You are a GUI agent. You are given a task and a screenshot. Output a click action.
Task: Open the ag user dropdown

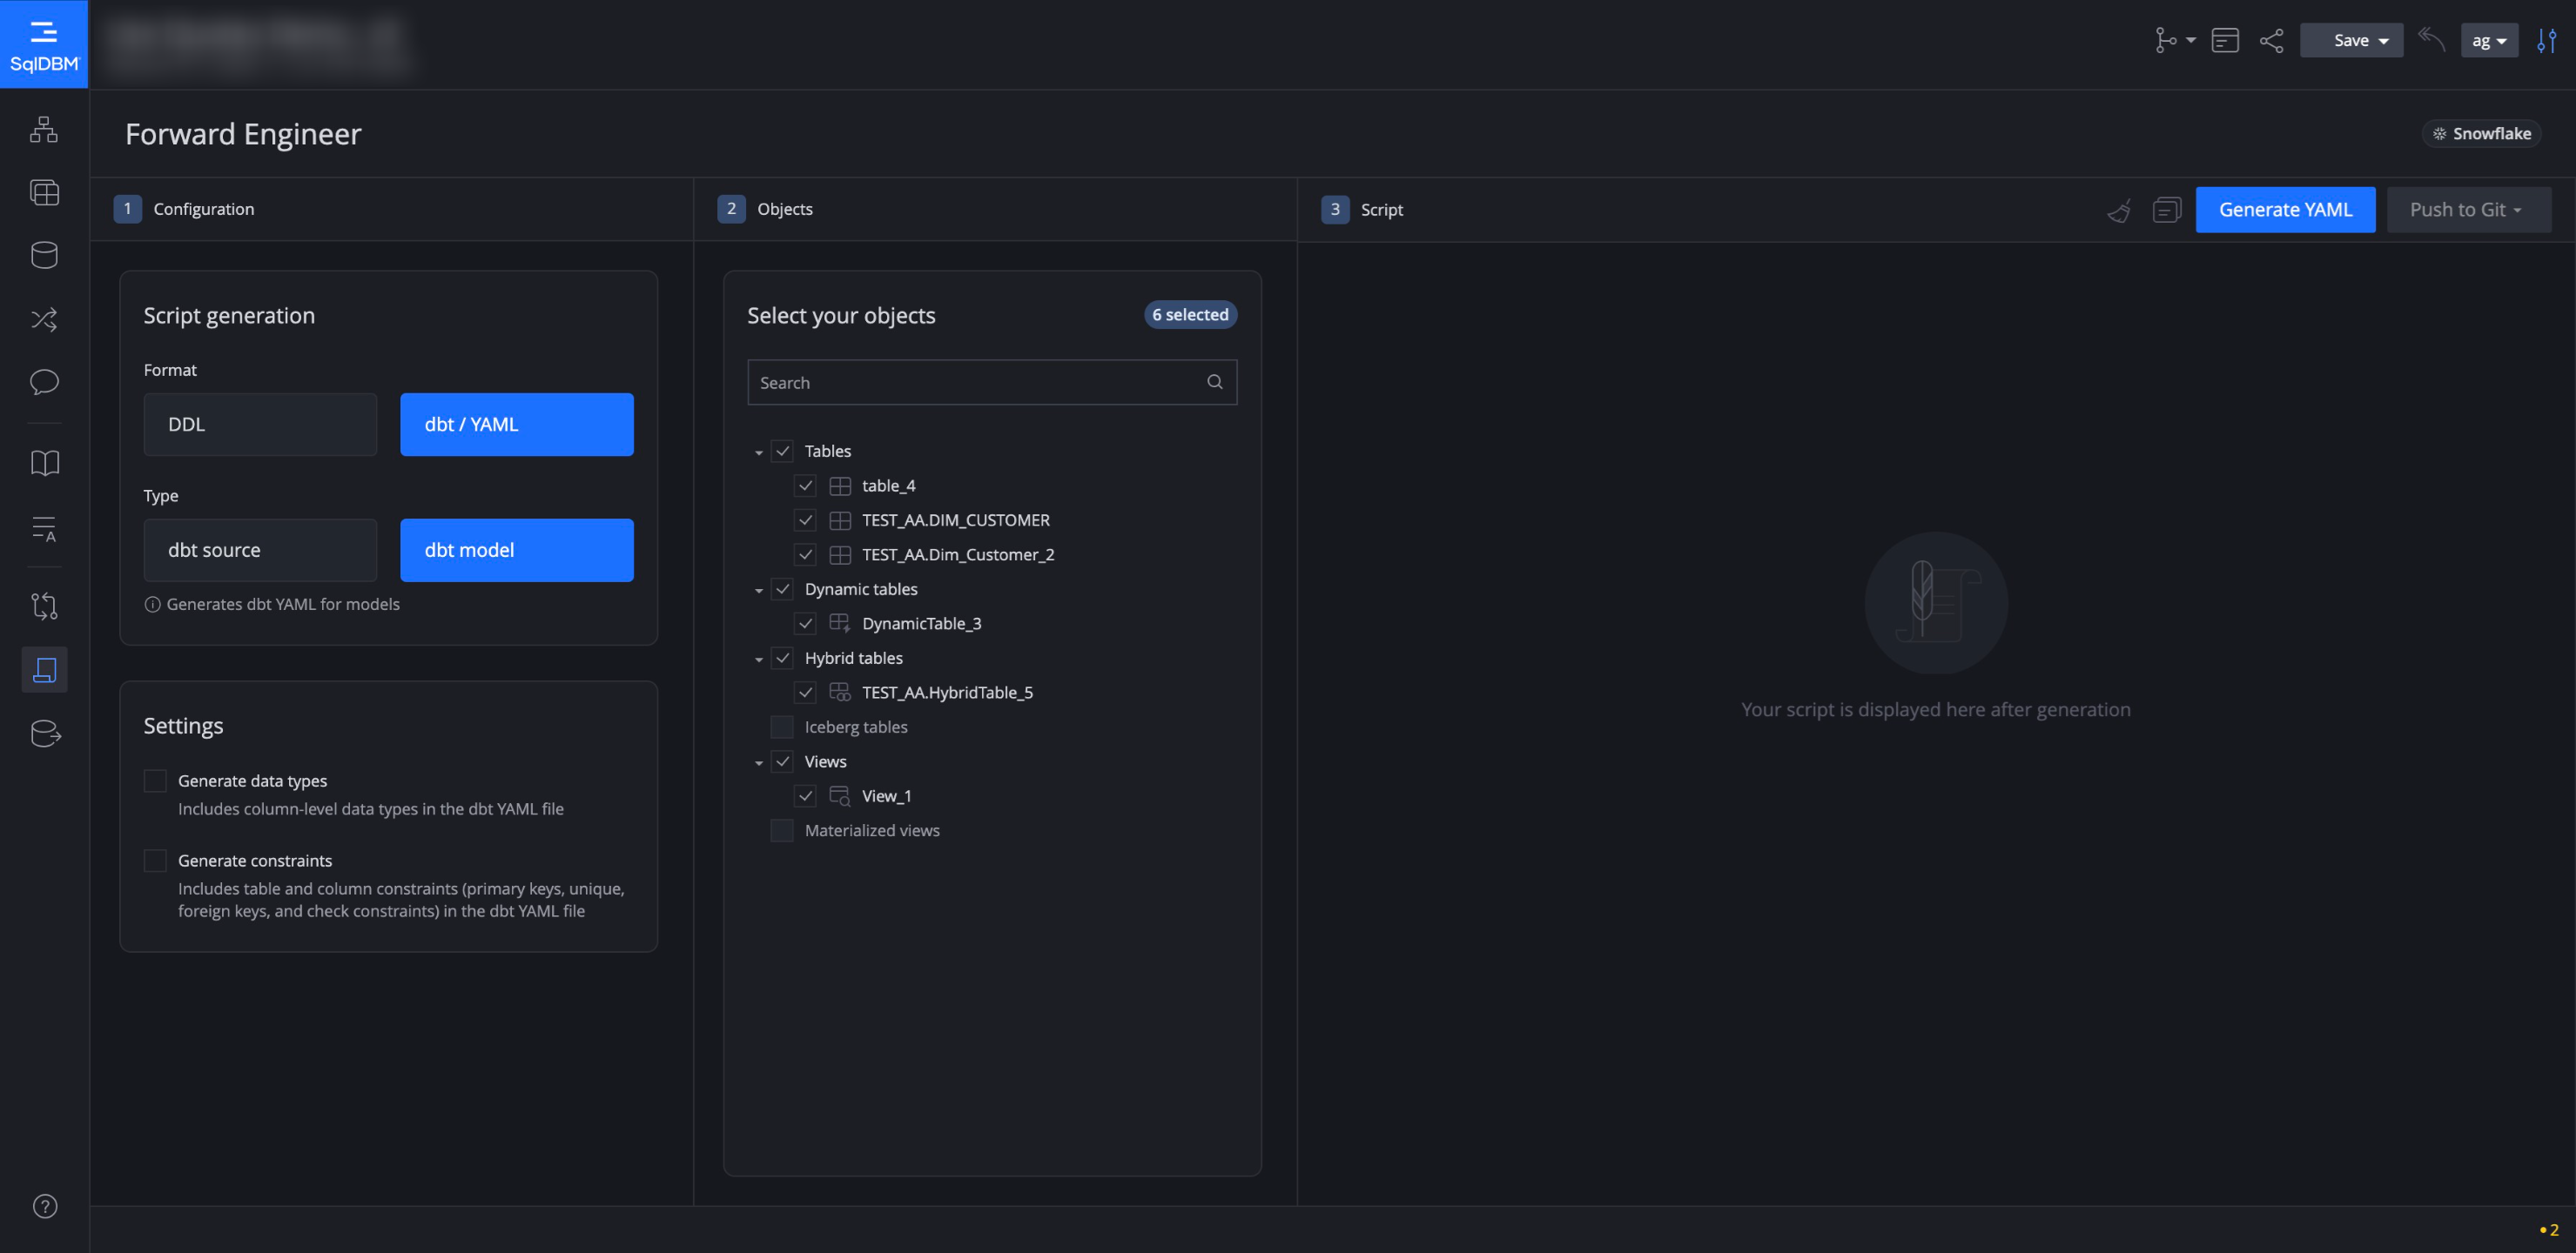click(2489, 40)
